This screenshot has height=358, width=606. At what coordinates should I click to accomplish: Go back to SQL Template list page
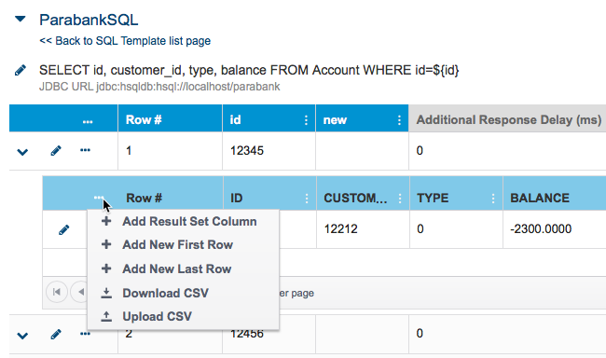pyautogui.click(x=125, y=41)
